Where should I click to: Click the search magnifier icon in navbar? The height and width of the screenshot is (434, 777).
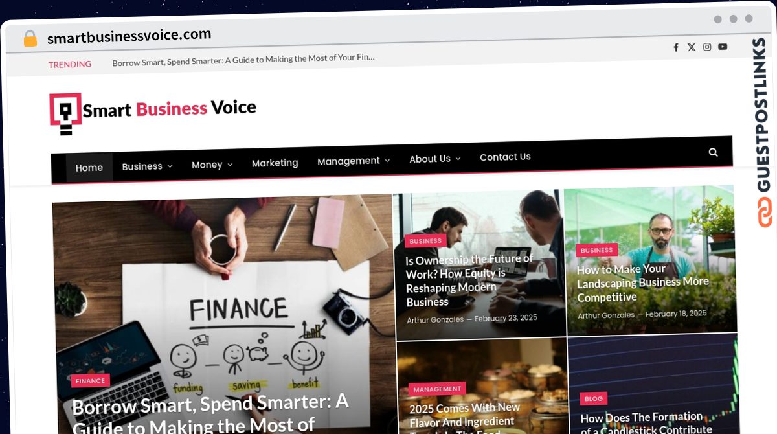pyautogui.click(x=713, y=152)
